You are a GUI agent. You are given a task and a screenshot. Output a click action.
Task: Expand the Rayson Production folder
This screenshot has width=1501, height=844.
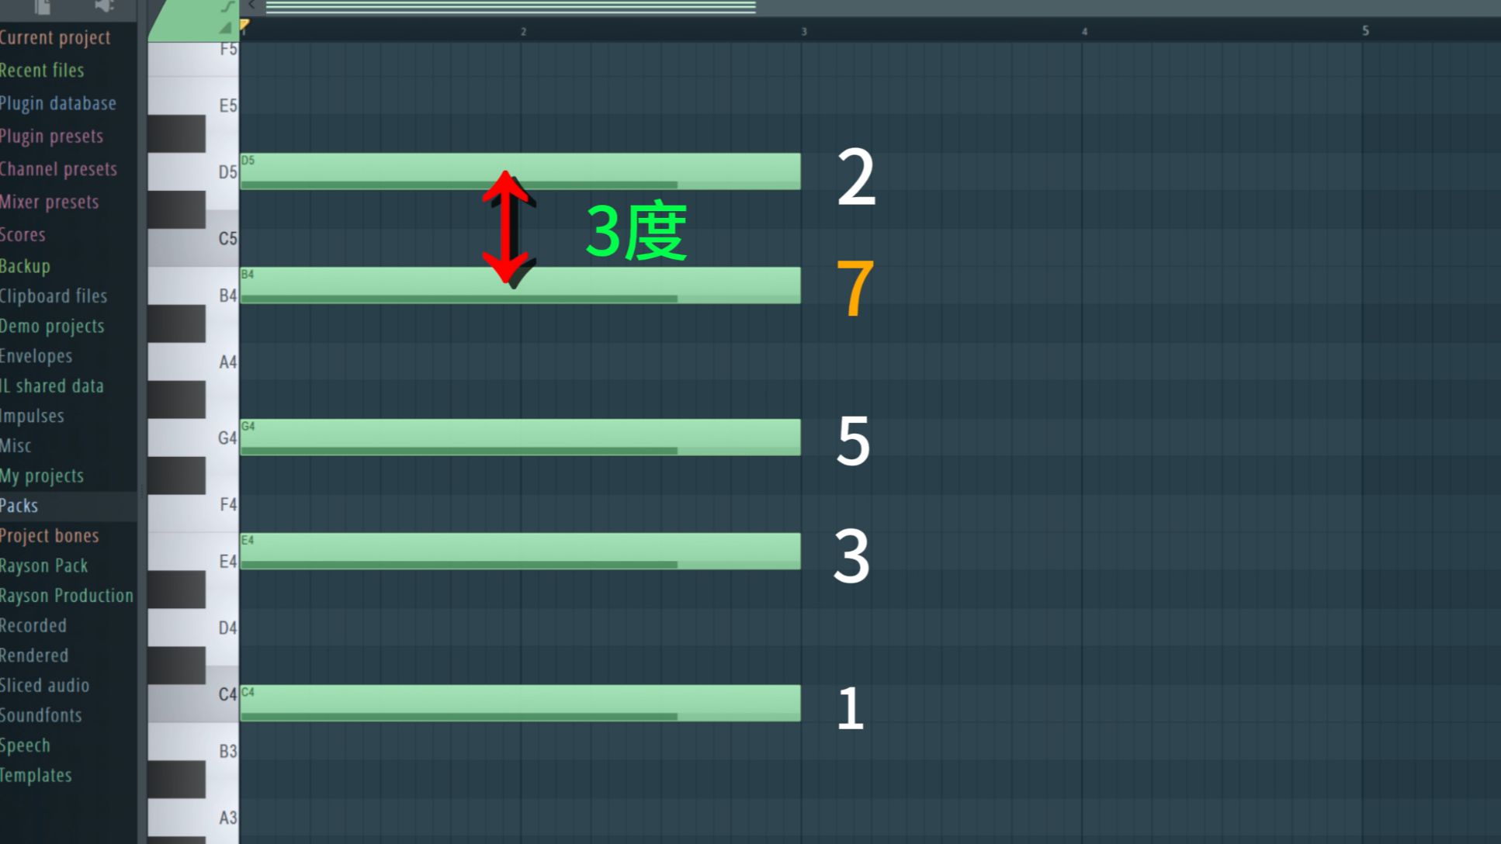[x=67, y=595]
